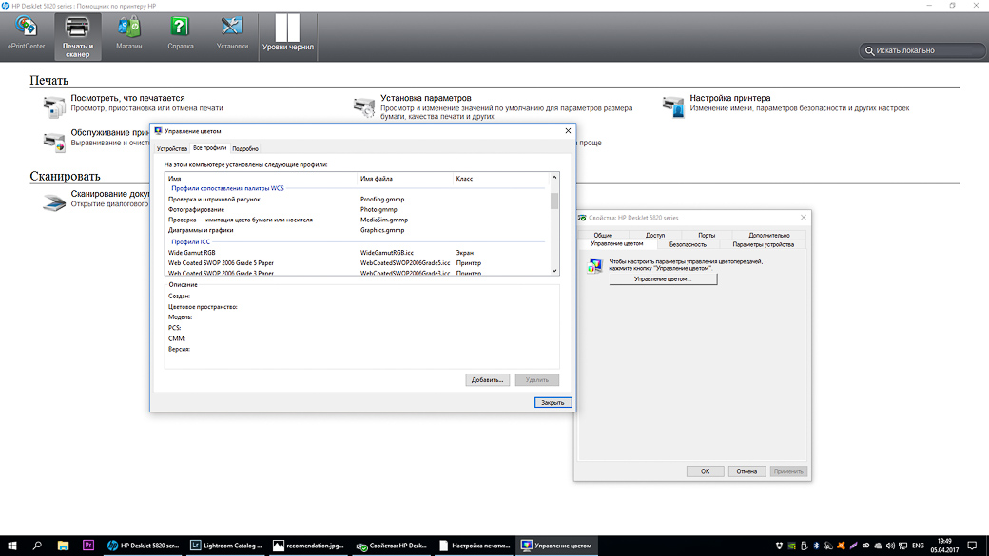Screen dimensions: 989x556
Task: Select the Печать и сканер toolbar section
Action: (78, 37)
